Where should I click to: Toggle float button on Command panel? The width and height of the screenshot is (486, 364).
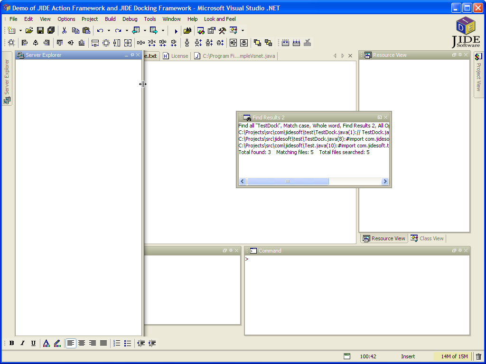[454, 250]
